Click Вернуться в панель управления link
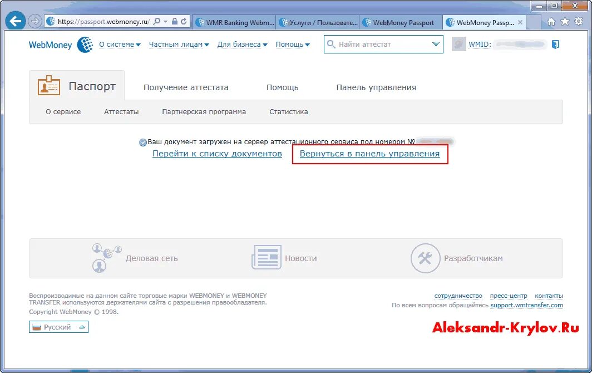The width and height of the screenshot is (592, 373). pyautogui.click(x=369, y=154)
